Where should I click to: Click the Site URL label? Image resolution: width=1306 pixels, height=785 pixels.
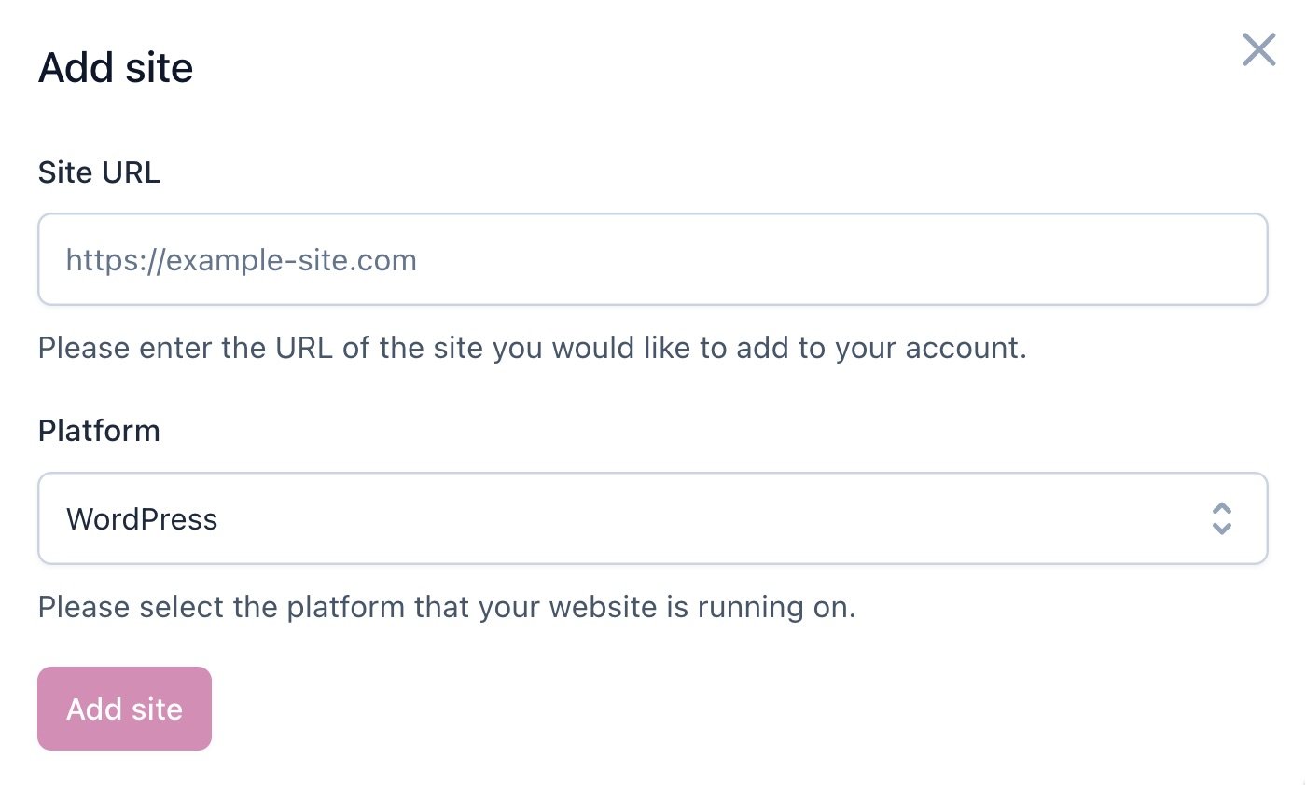(98, 172)
